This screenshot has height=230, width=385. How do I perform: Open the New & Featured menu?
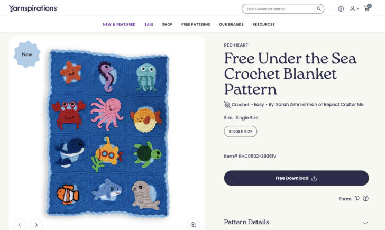[119, 25]
